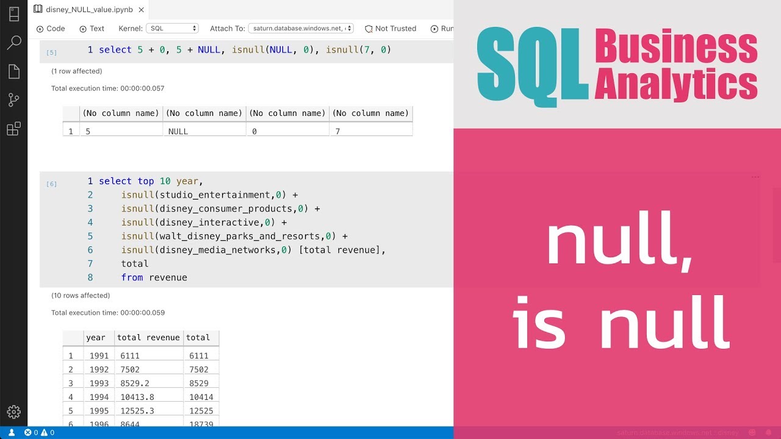Add a new Code cell
781x439 pixels.
[51, 29]
